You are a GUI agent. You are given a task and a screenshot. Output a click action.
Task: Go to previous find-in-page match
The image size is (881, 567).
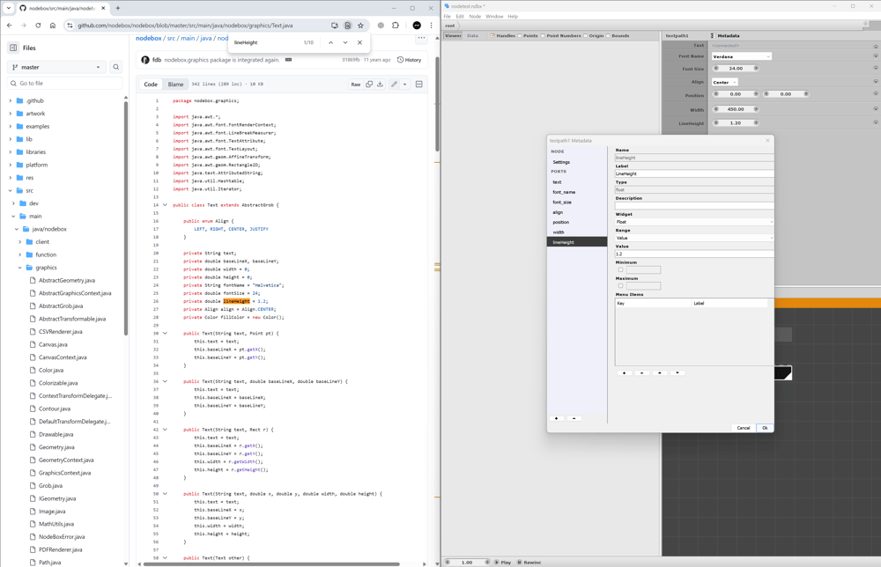coord(330,42)
